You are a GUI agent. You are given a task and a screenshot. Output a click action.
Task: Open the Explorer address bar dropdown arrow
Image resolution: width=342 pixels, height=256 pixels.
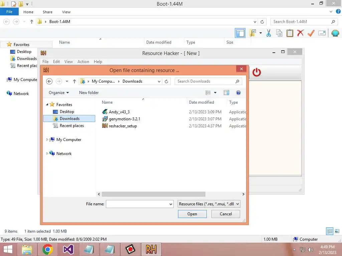pos(255,22)
